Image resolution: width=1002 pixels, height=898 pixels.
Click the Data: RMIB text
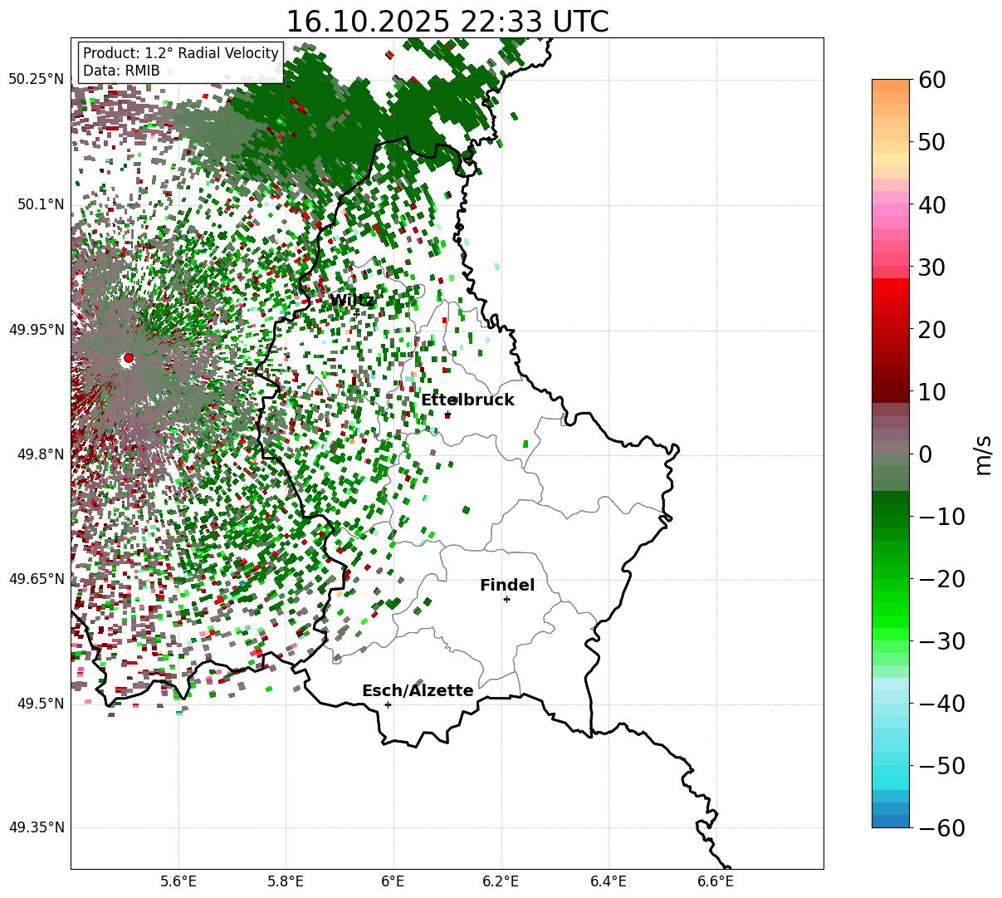click(x=121, y=71)
